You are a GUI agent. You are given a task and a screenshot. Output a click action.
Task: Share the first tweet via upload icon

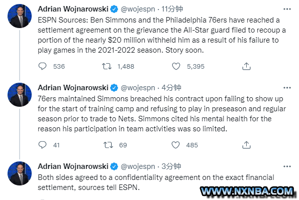[x=246, y=66]
